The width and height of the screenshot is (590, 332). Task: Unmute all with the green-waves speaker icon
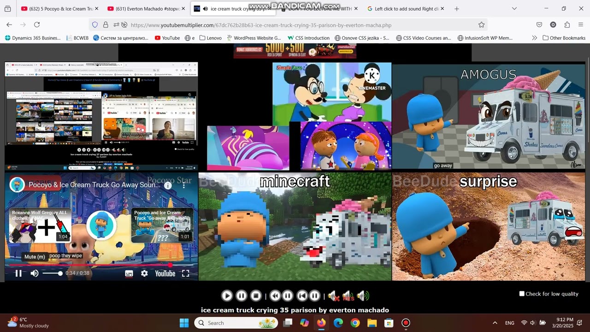363,296
